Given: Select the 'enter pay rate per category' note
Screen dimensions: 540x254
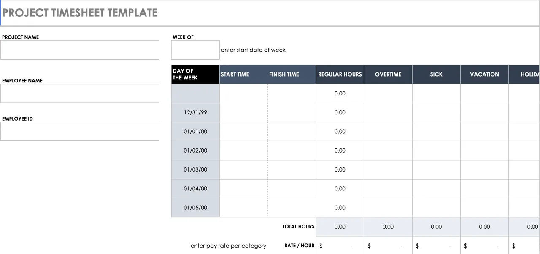Looking at the screenshot, I should tap(228, 246).
